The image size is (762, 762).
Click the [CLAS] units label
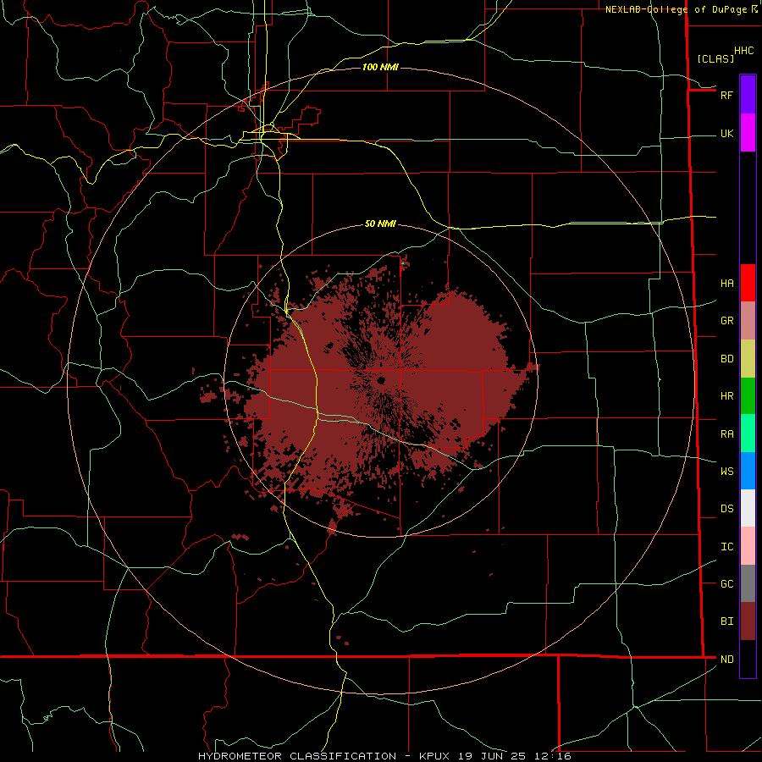point(715,59)
